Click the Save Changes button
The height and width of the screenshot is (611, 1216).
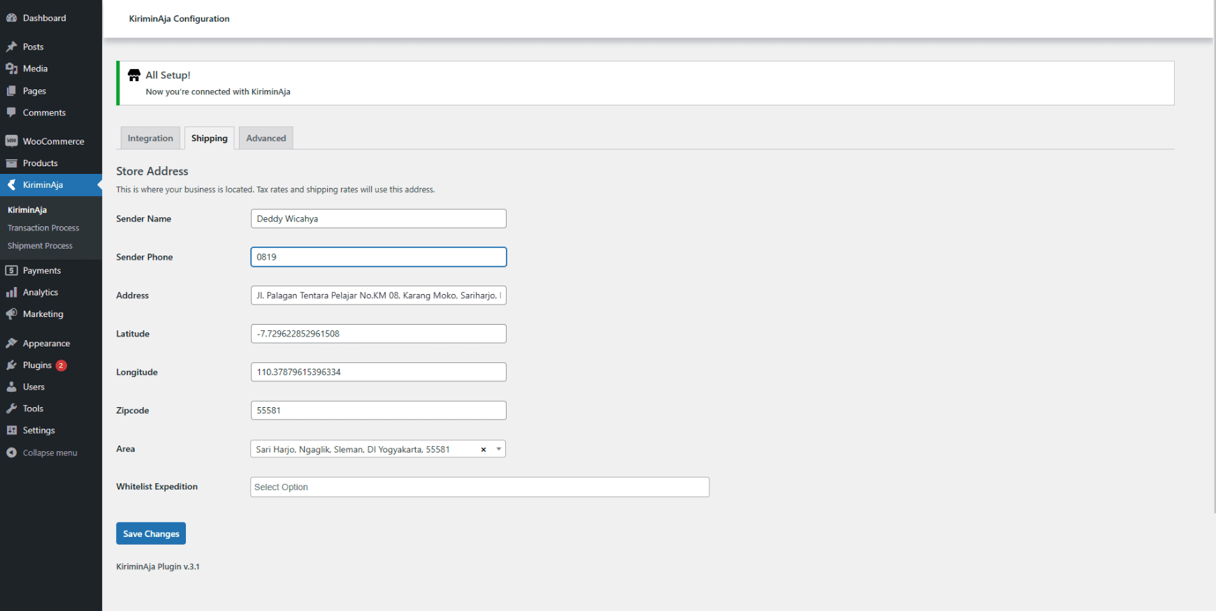tap(151, 533)
